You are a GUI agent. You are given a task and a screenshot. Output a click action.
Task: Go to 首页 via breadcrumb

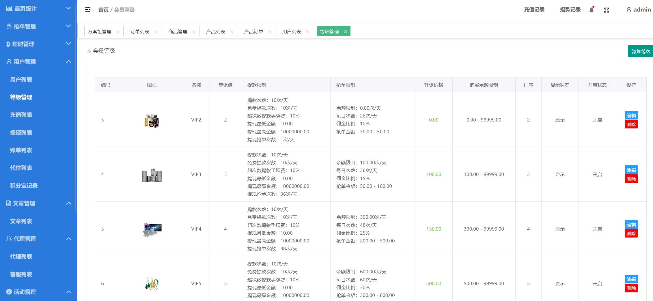[x=103, y=10]
